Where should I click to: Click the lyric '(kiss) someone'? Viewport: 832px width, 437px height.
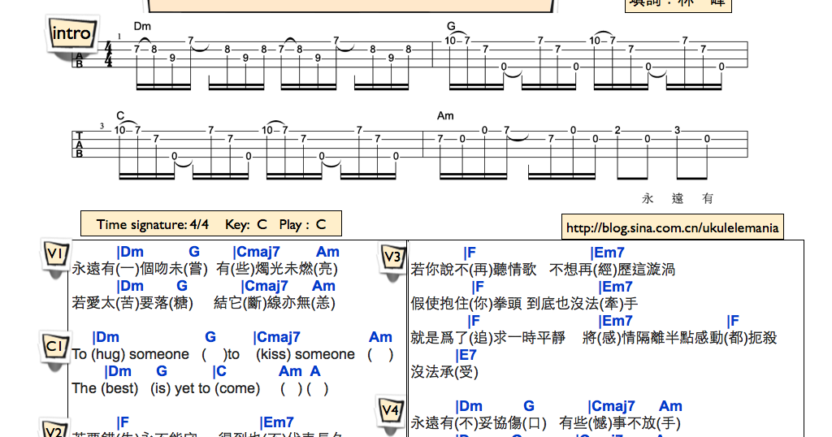pyautogui.click(x=305, y=354)
